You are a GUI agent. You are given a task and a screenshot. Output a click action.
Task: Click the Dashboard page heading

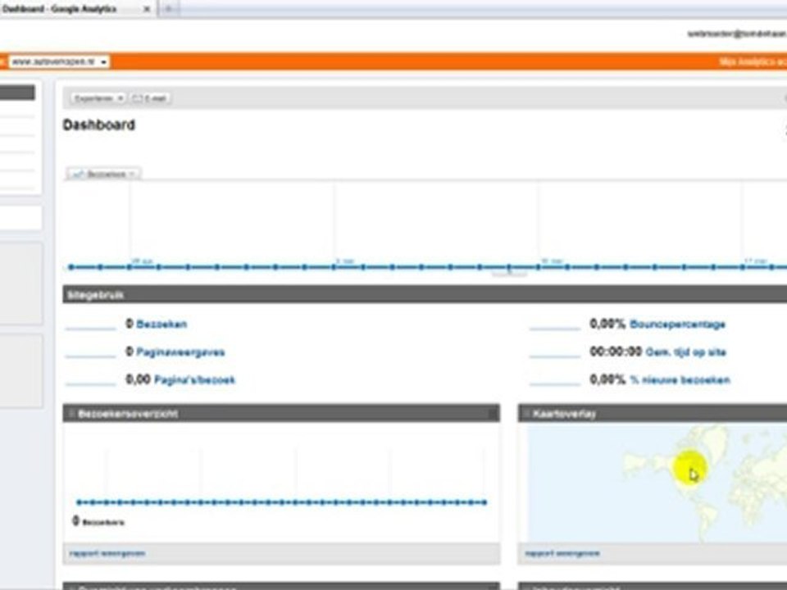coord(99,125)
